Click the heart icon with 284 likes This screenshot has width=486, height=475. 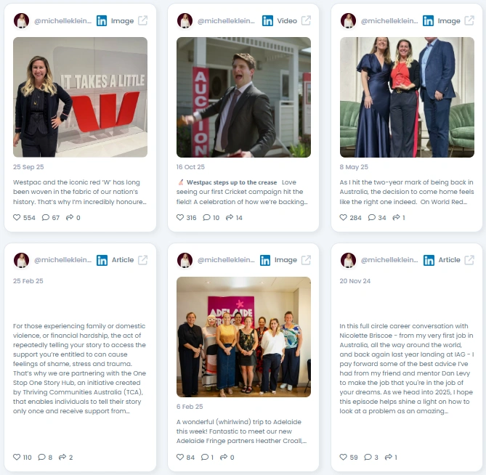[x=343, y=217]
